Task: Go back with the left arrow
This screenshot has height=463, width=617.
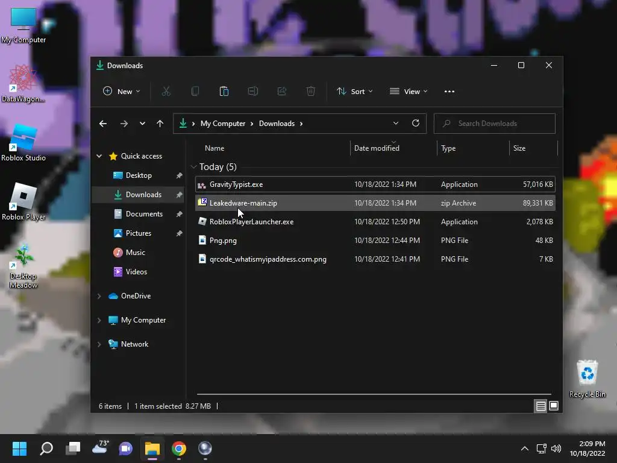Action: pos(103,124)
